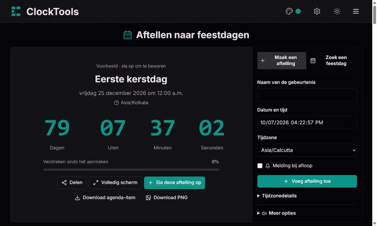Switch to Zoek een feestdag tab
This screenshot has height=226, width=377.
pyautogui.click(x=332, y=61)
